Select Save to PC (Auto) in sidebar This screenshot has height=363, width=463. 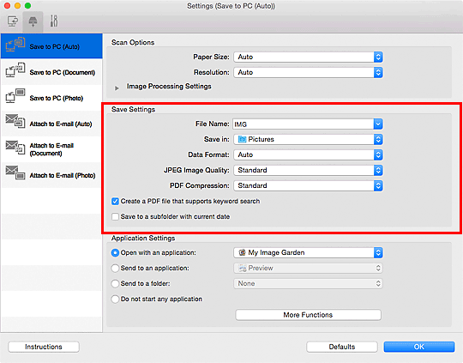[x=51, y=46]
